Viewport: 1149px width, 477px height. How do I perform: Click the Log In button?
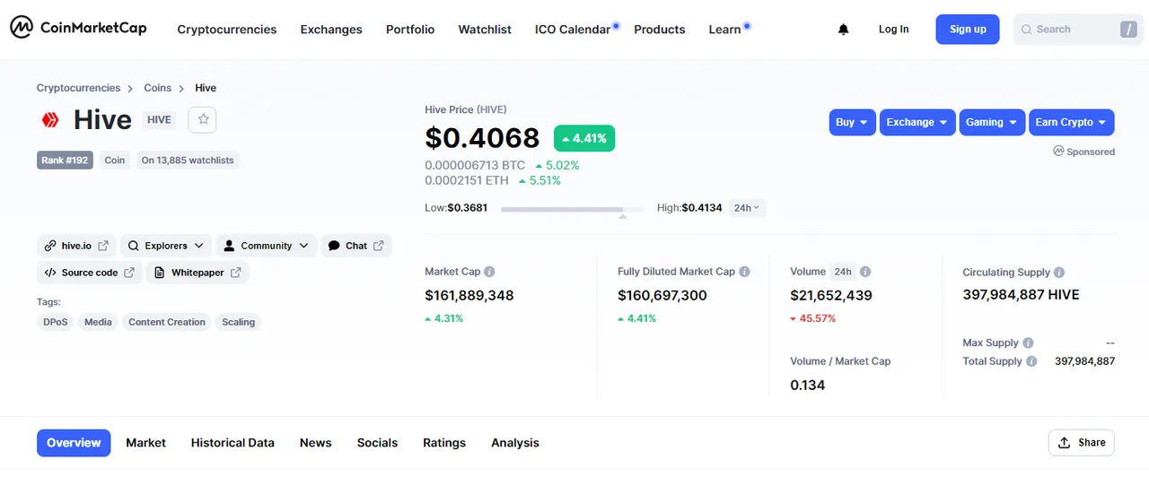tap(893, 30)
